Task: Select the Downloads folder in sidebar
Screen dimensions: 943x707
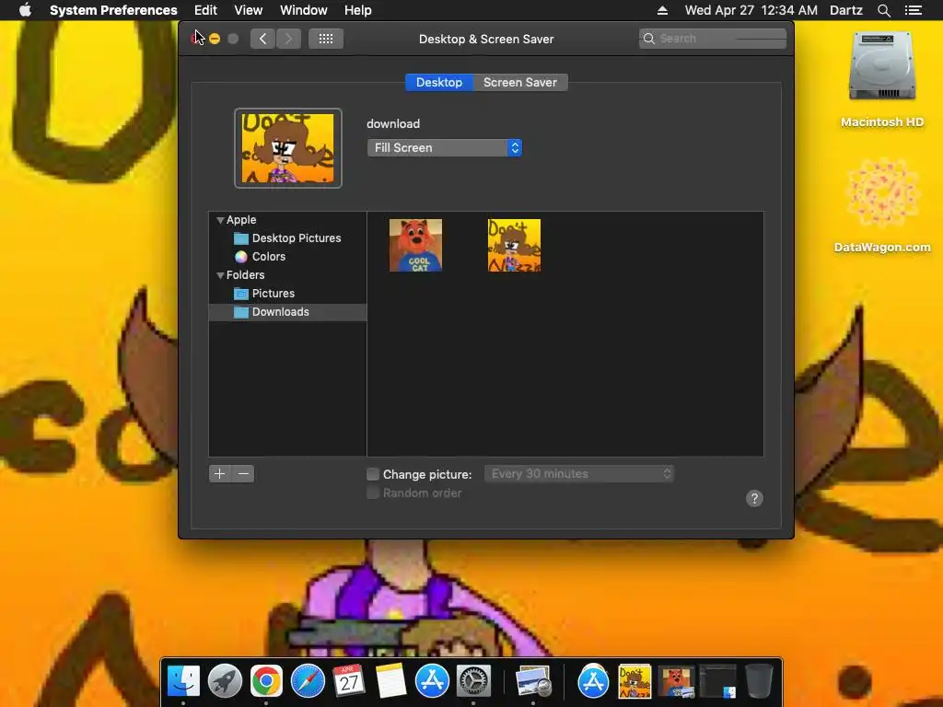Action: point(287,312)
